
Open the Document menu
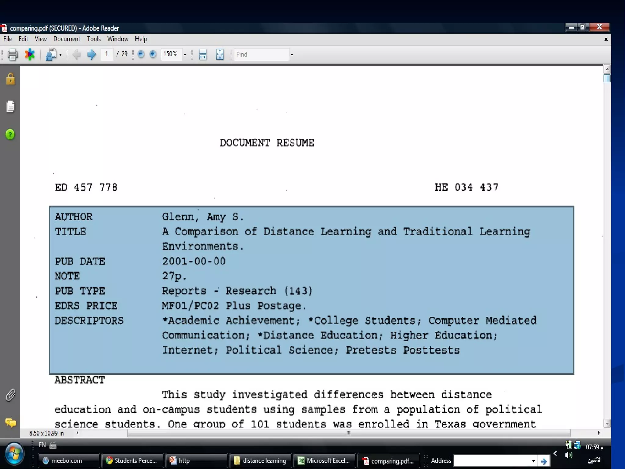click(67, 39)
